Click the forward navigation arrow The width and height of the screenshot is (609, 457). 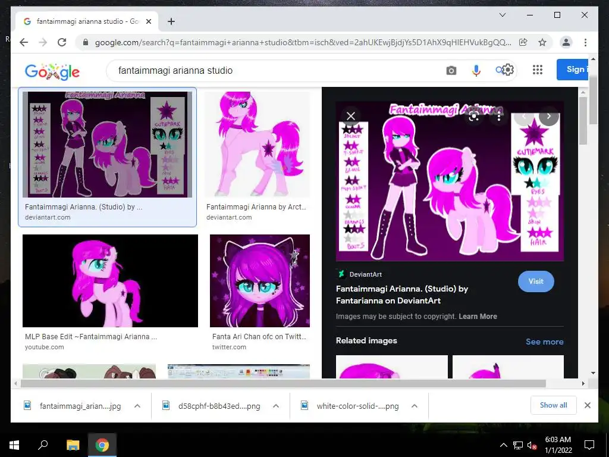click(x=43, y=42)
